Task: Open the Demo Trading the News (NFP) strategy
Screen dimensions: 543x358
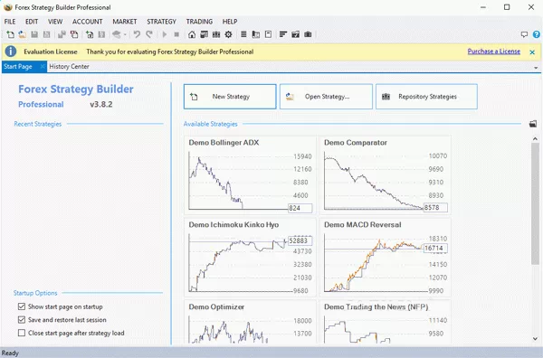Action: pos(386,322)
